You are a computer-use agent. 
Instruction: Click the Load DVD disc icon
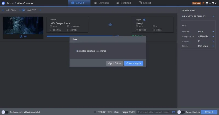click(23, 10)
